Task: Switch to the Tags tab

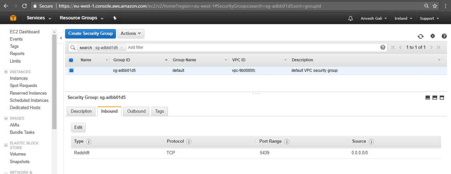Action: pyautogui.click(x=160, y=111)
